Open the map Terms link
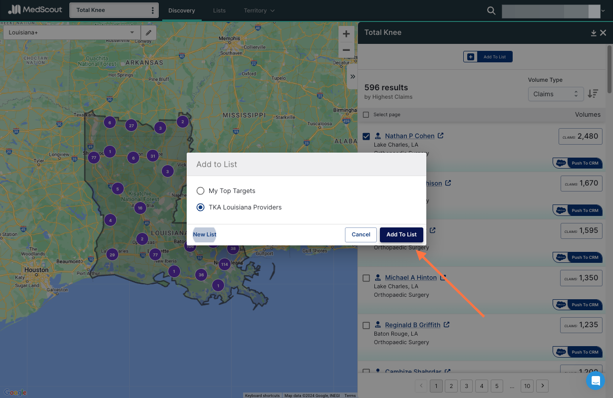The width and height of the screenshot is (613, 398). [350, 396]
